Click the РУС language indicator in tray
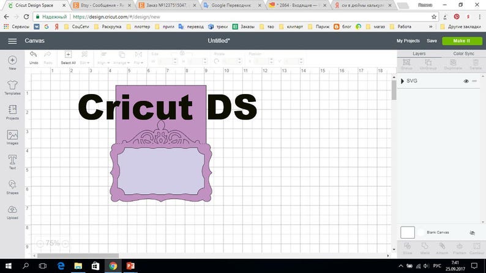 click(436, 266)
